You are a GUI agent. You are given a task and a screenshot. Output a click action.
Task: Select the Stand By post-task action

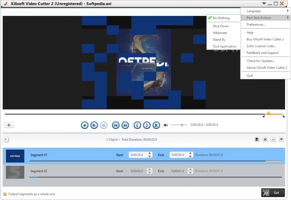(x=224, y=40)
